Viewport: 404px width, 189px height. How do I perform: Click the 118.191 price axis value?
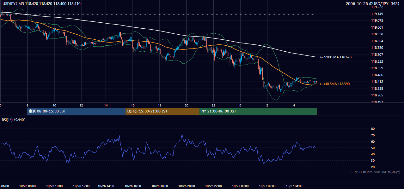click(377, 102)
